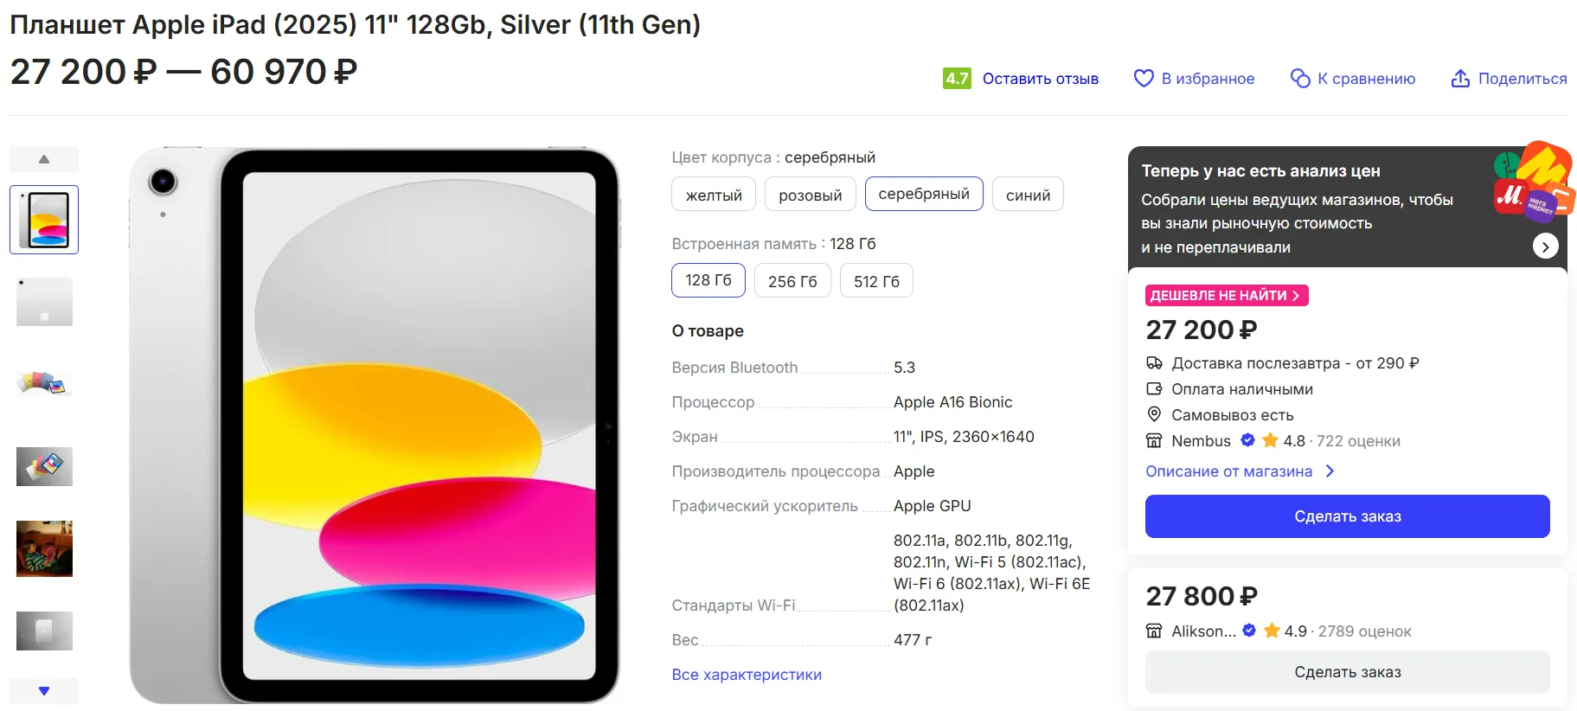Select the pink (розовый) body color
1577x711 pixels.
810,195
